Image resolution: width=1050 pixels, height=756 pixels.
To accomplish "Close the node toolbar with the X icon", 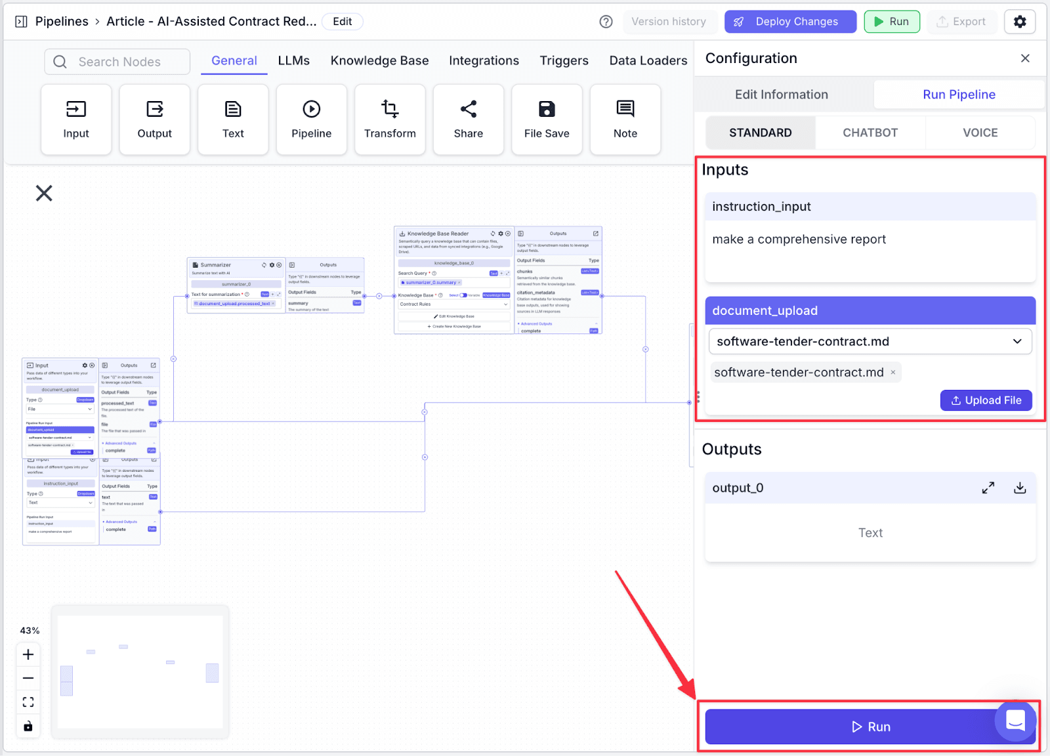I will (44, 193).
